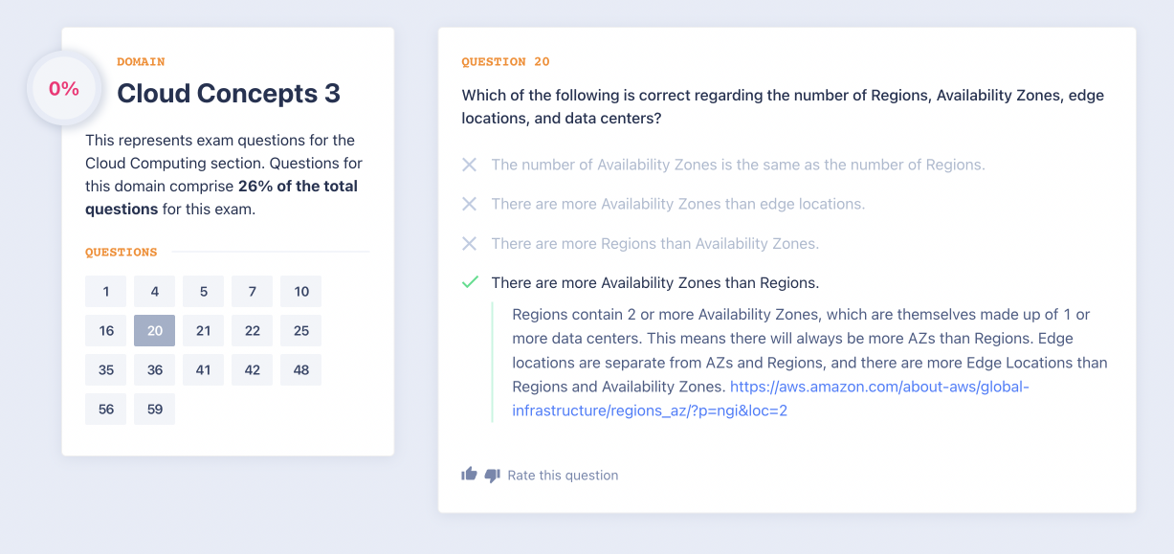Select answer 'more Availability Zones than Regions'
This screenshot has height=554, width=1174.
point(654,282)
